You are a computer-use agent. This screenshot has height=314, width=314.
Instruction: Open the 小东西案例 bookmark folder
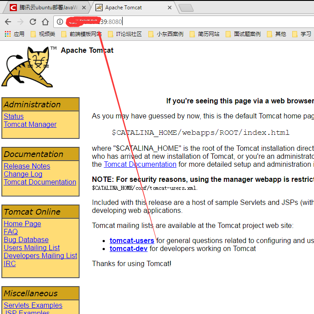pos(166,34)
